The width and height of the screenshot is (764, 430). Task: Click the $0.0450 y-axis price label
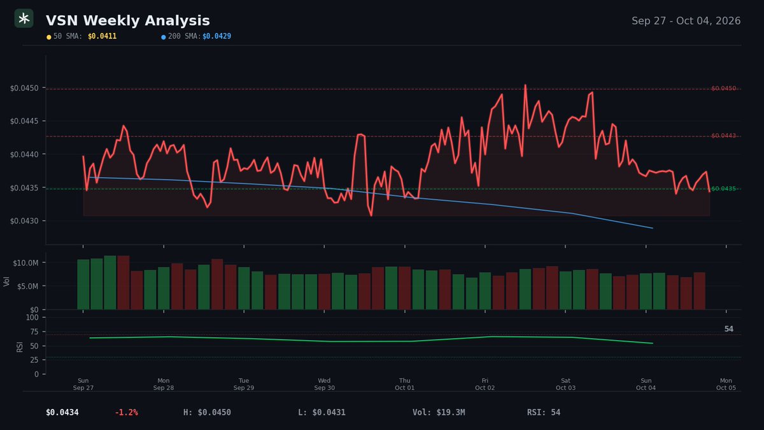(x=25, y=87)
